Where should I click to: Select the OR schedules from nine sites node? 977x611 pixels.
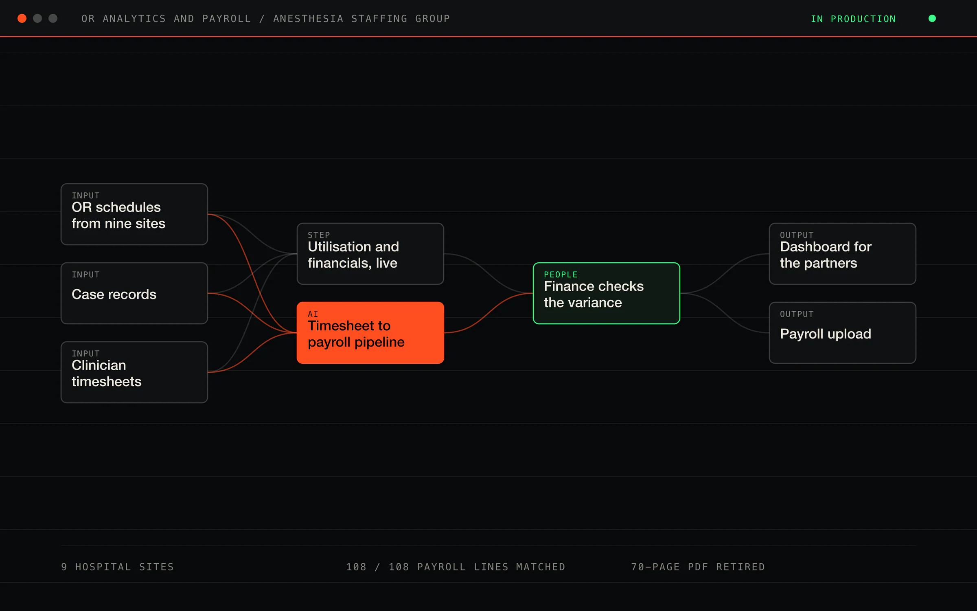(x=134, y=214)
